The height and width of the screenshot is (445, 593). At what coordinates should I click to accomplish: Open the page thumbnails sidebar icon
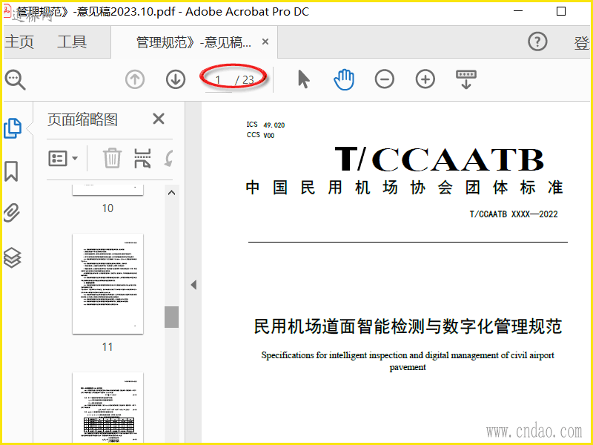(x=13, y=128)
